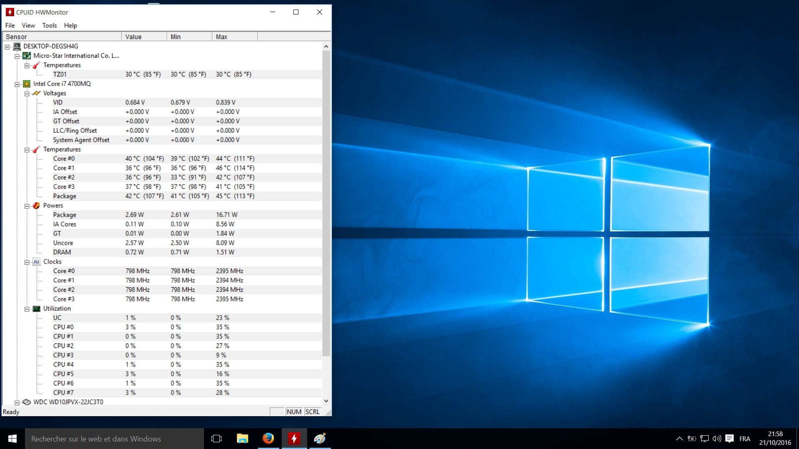This screenshot has height=449, width=799.
Task: Click the Intel Core i7 4700MQ chip icon
Action: [x=27, y=84]
